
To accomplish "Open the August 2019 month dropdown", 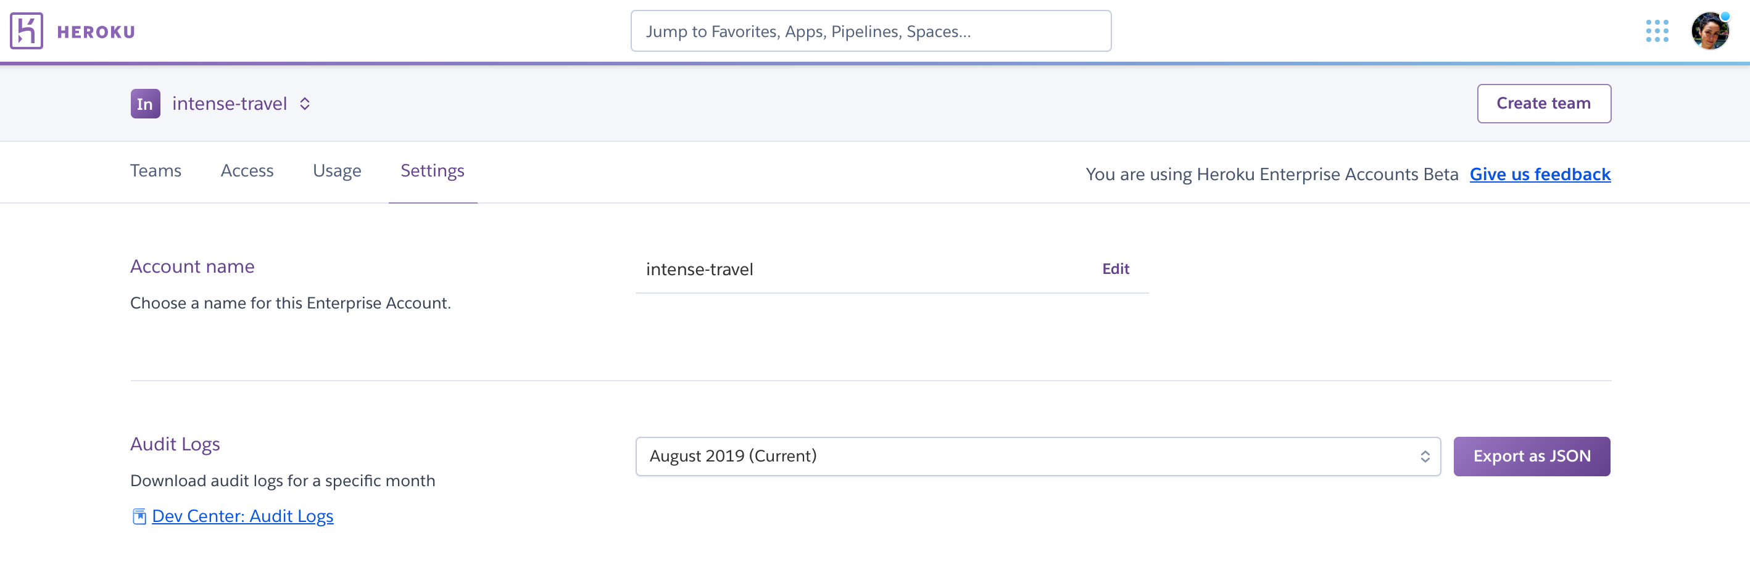I will click(x=1037, y=456).
